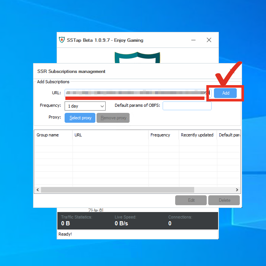Screen dimensions: 266x266
Task: Focus the subscription URL input field
Action: tap(138, 93)
